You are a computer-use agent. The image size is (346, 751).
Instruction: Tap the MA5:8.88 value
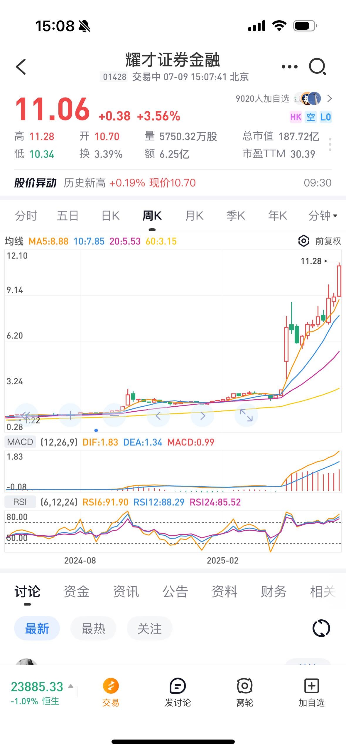point(48,241)
